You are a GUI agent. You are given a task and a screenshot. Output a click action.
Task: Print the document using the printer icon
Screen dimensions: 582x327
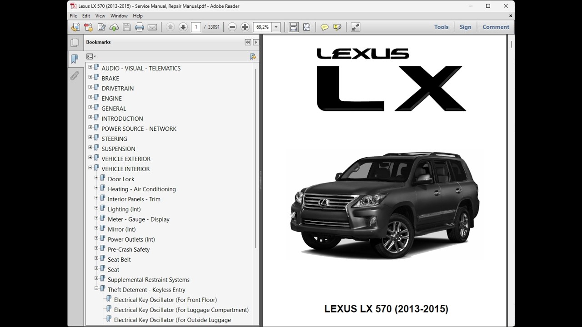(x=140, y=27)
